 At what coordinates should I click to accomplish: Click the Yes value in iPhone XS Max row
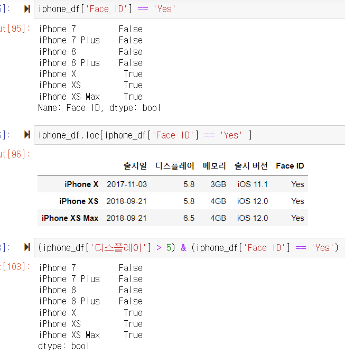297,218
